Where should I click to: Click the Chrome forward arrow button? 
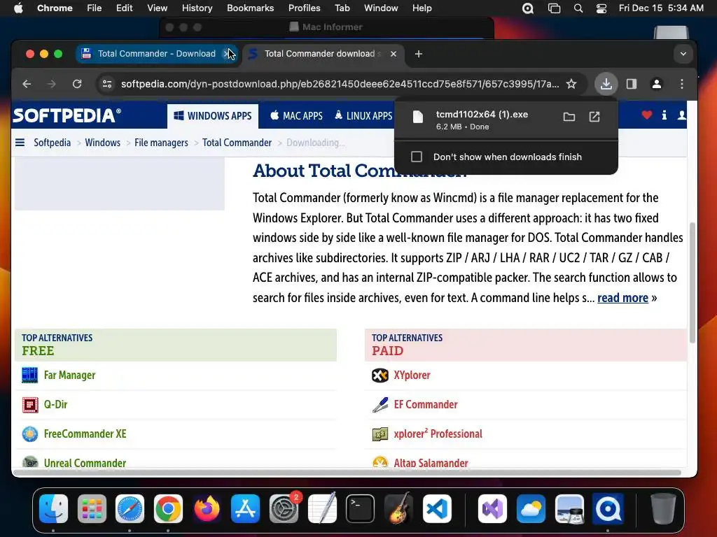(51, 84)
